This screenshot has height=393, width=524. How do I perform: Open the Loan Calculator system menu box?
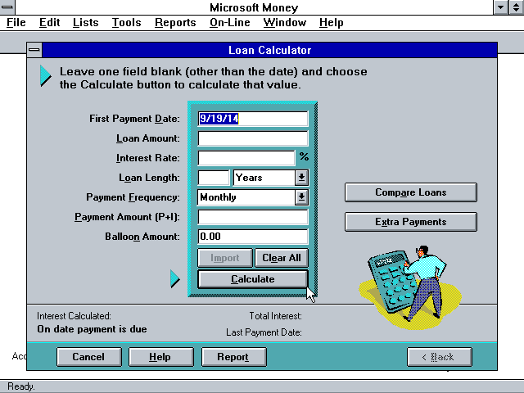(34, 51)
